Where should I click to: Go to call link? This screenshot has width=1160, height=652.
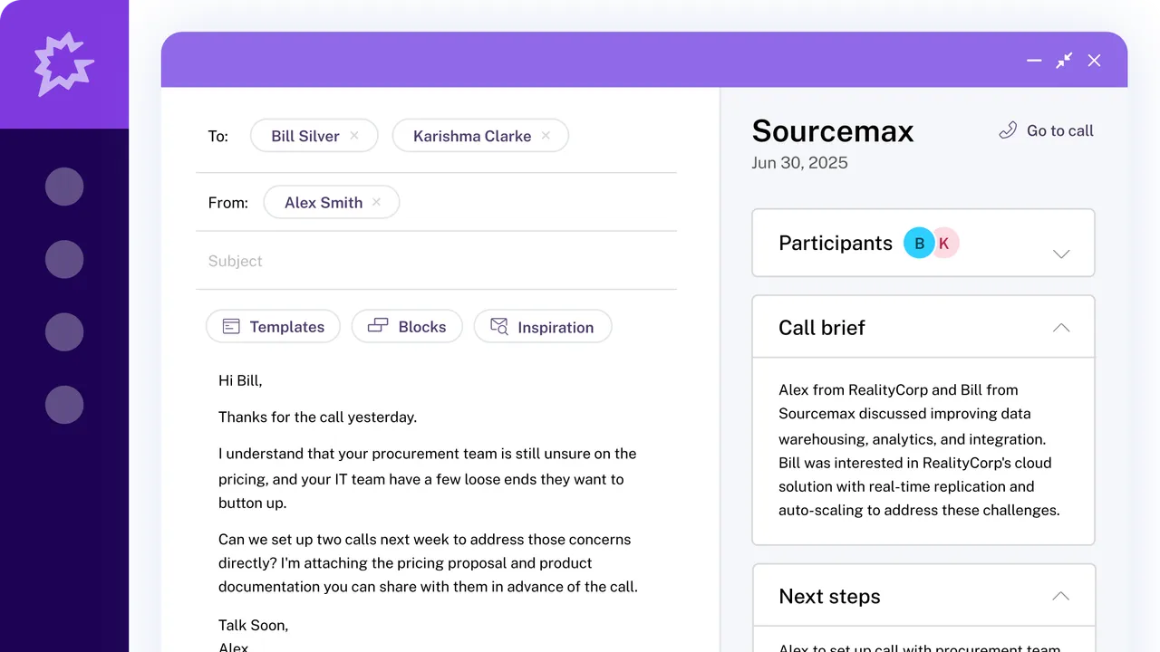coord(1046,130)
